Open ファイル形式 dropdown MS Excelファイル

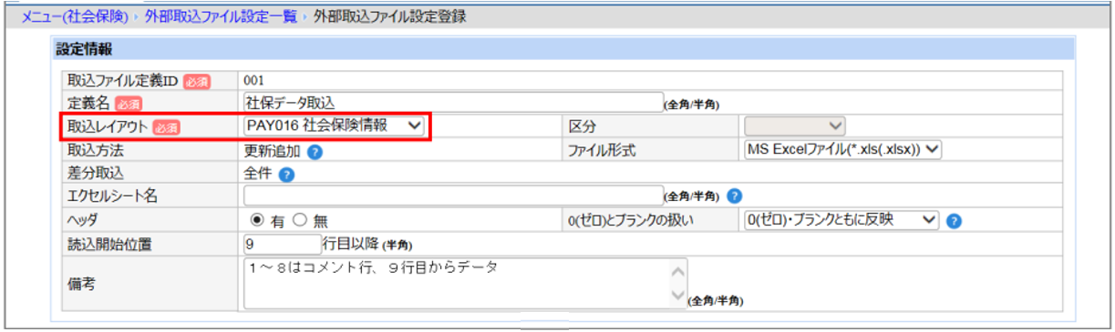[x=843, y=149]
